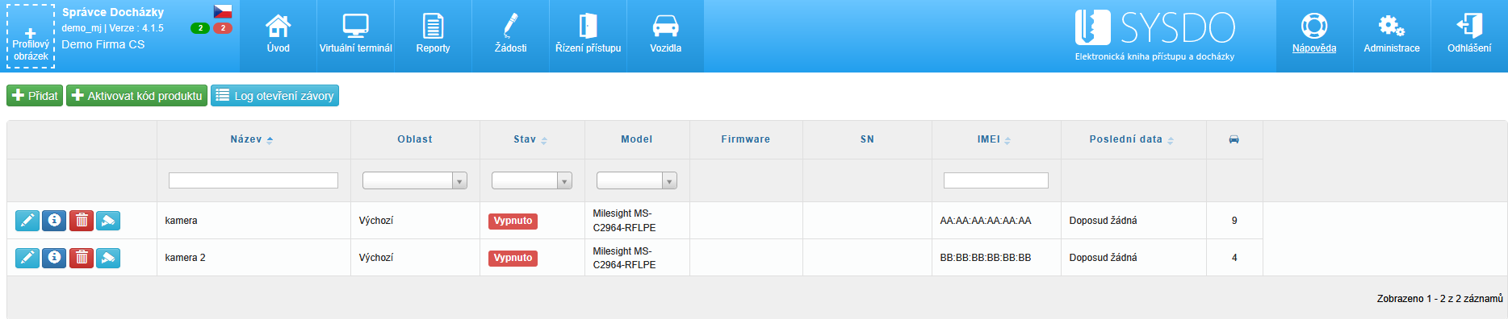Click Czech flag language icon
Viewport: 1508px width, 319px height.
(x=223, y=11)
